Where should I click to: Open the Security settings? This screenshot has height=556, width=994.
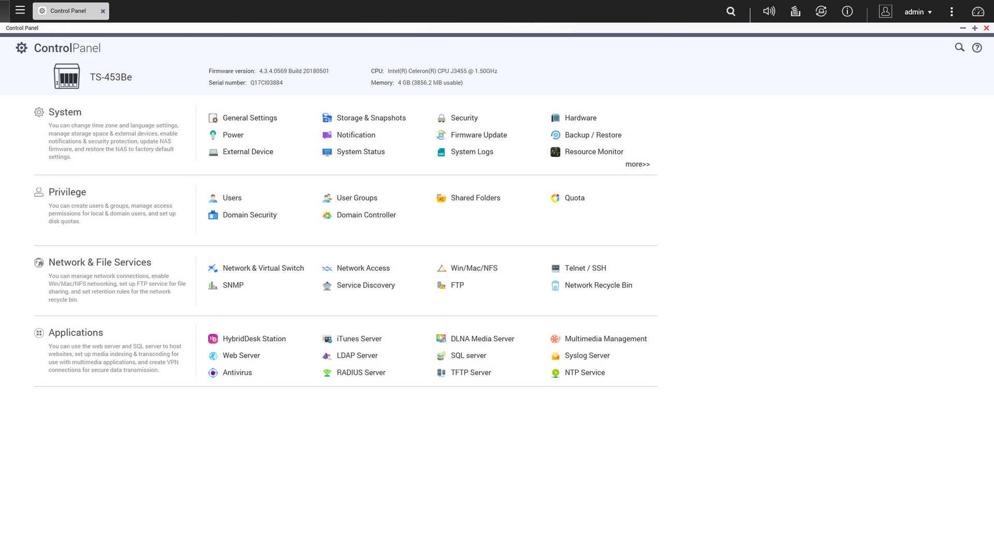pos(457,118)
